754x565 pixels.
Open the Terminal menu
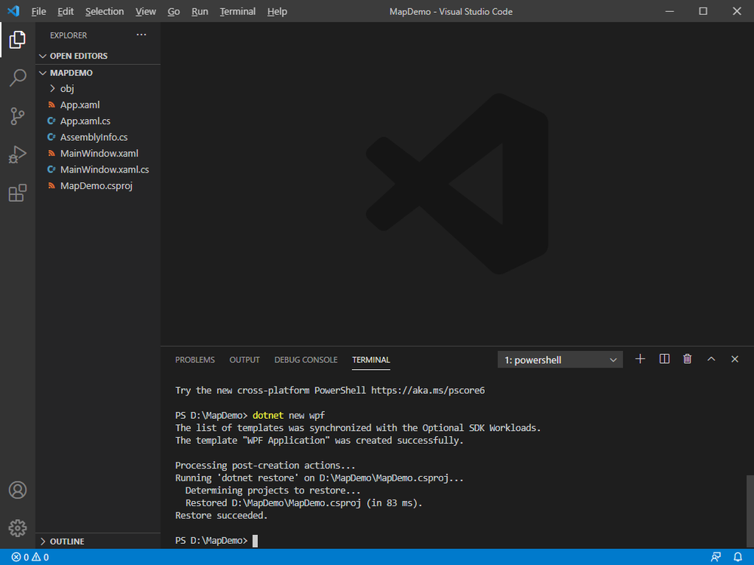238,11
